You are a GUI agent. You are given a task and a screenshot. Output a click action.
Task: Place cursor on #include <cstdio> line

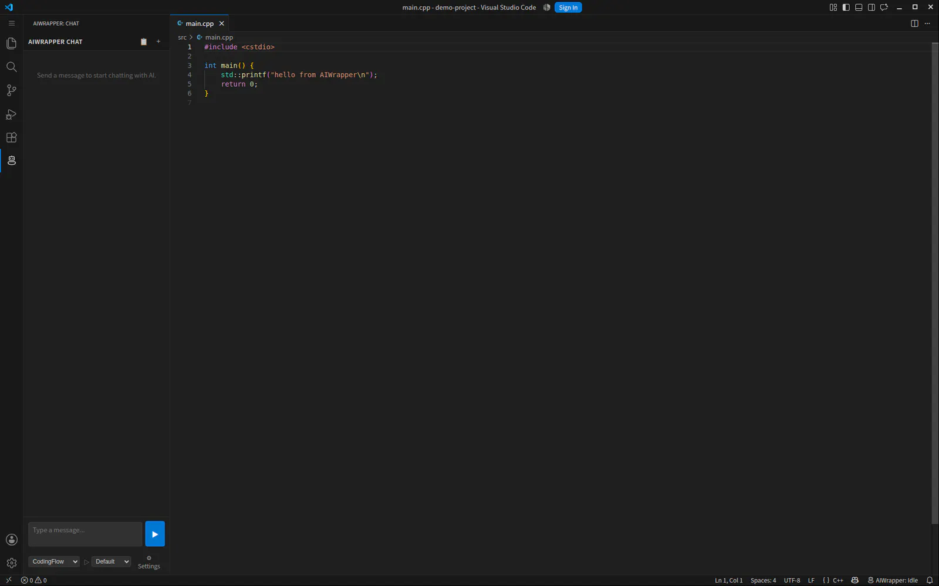click(239, 47)
